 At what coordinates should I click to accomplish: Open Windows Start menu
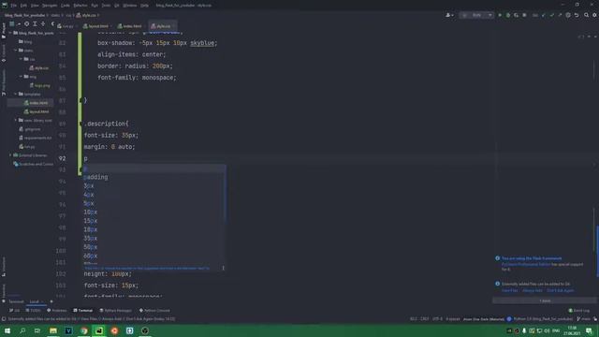[7, 330]
